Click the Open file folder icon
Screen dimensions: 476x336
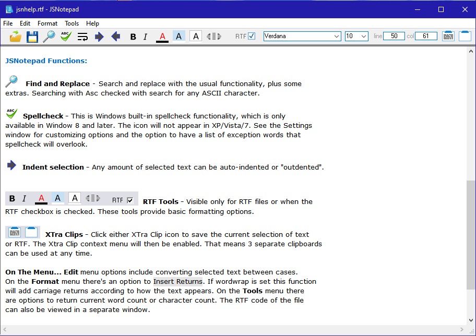16,37
